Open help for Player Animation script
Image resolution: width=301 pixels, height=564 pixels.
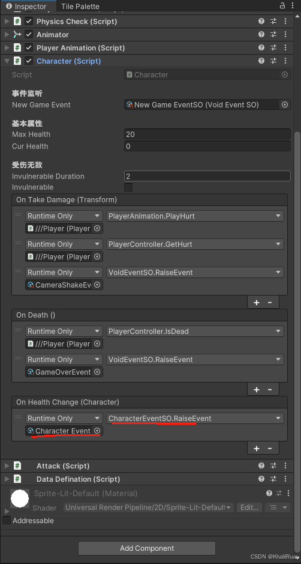tap(261, 48)
